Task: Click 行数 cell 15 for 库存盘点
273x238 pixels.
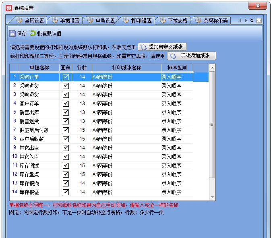Action: [82, 174]
